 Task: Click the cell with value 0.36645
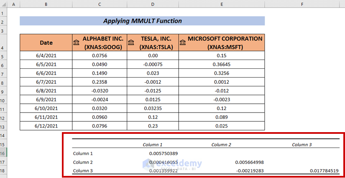(x=222, y=65)
